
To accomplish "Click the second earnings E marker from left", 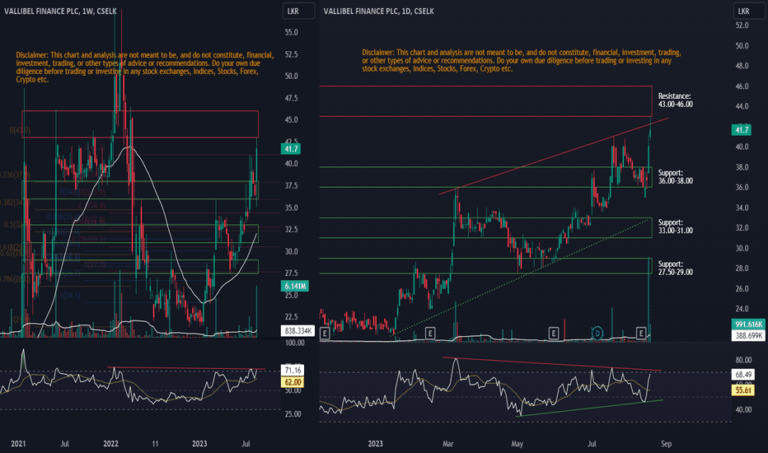I will (x=430, y=334).
